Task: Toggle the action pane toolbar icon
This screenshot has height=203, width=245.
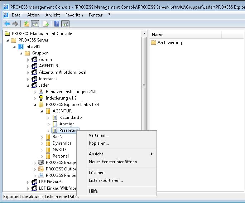Action: click(65, 24)
